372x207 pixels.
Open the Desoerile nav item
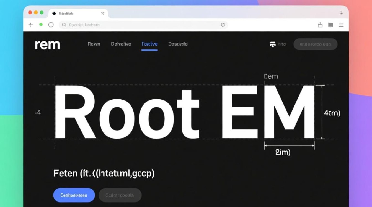(x=178, y=44)
